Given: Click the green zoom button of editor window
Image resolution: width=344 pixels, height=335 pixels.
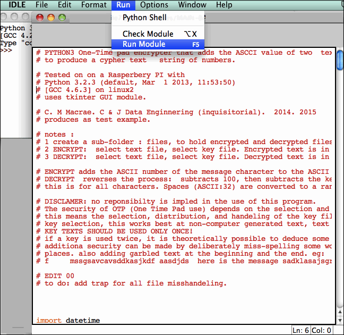Looking at the screenshot, I should coord(62,18).
